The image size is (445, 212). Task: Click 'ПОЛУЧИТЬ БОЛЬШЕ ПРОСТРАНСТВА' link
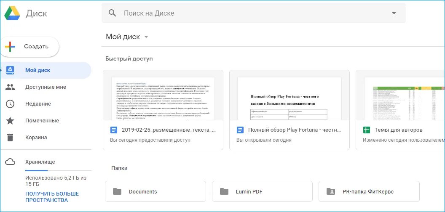(52, 197)
